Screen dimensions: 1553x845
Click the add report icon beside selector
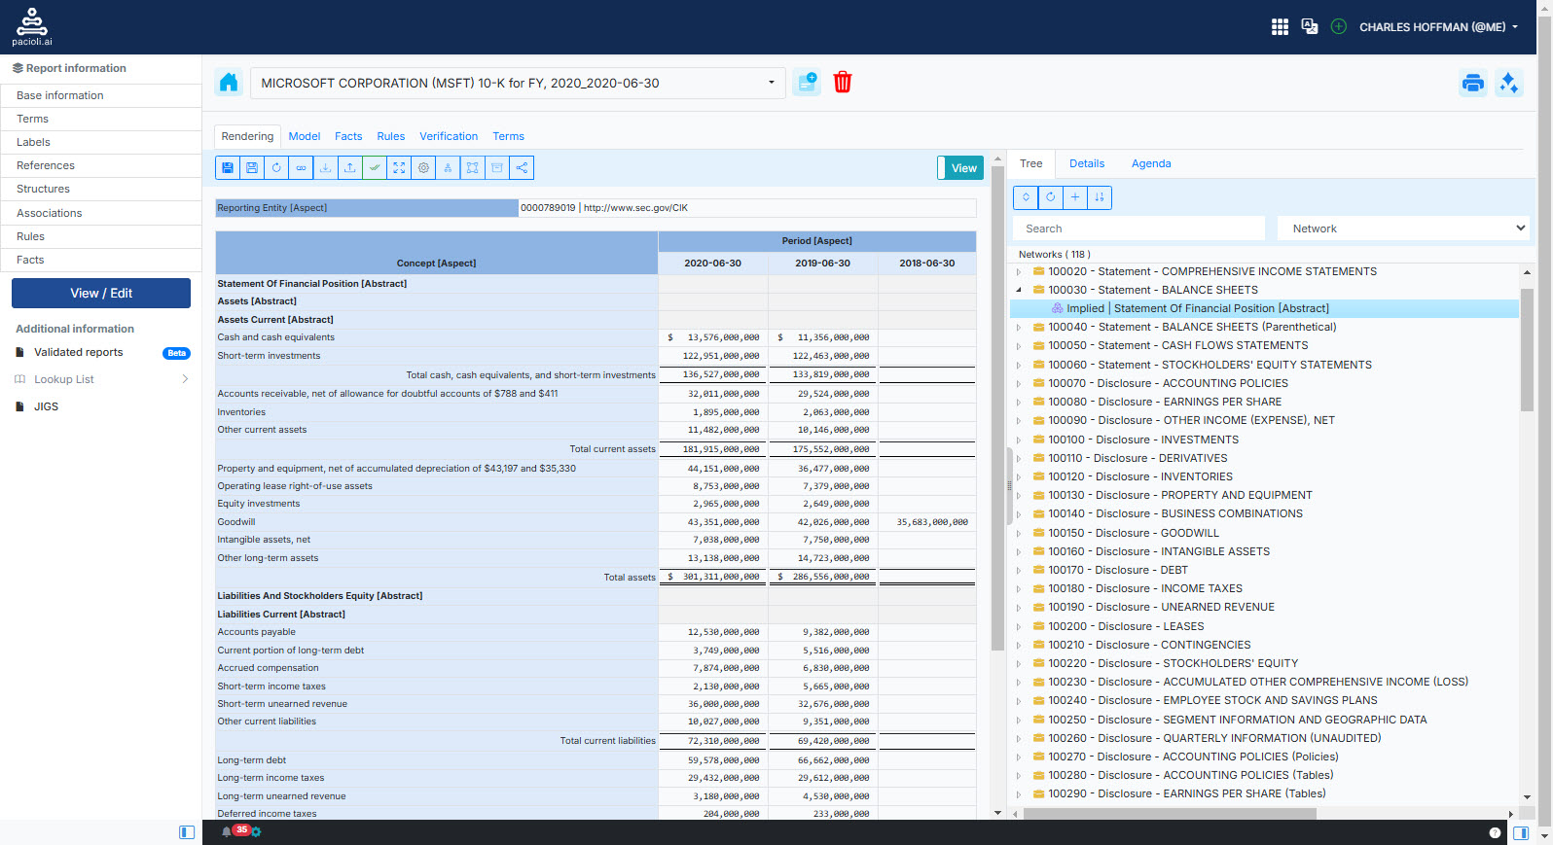tap(807, 83)
